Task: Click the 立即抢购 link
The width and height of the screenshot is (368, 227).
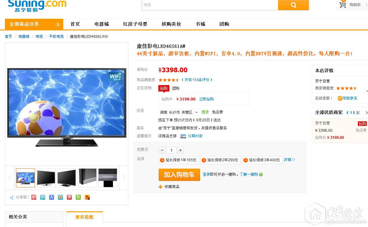Action: pos(206,99)
